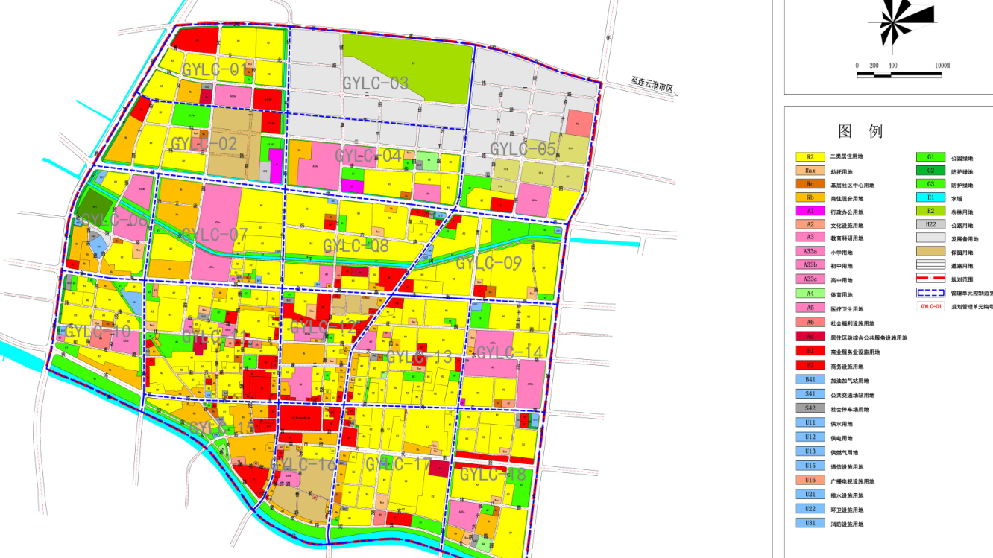Select the U13 gas supply swatch
This screenshot has width=993, height=558.
tap(810, 451)
